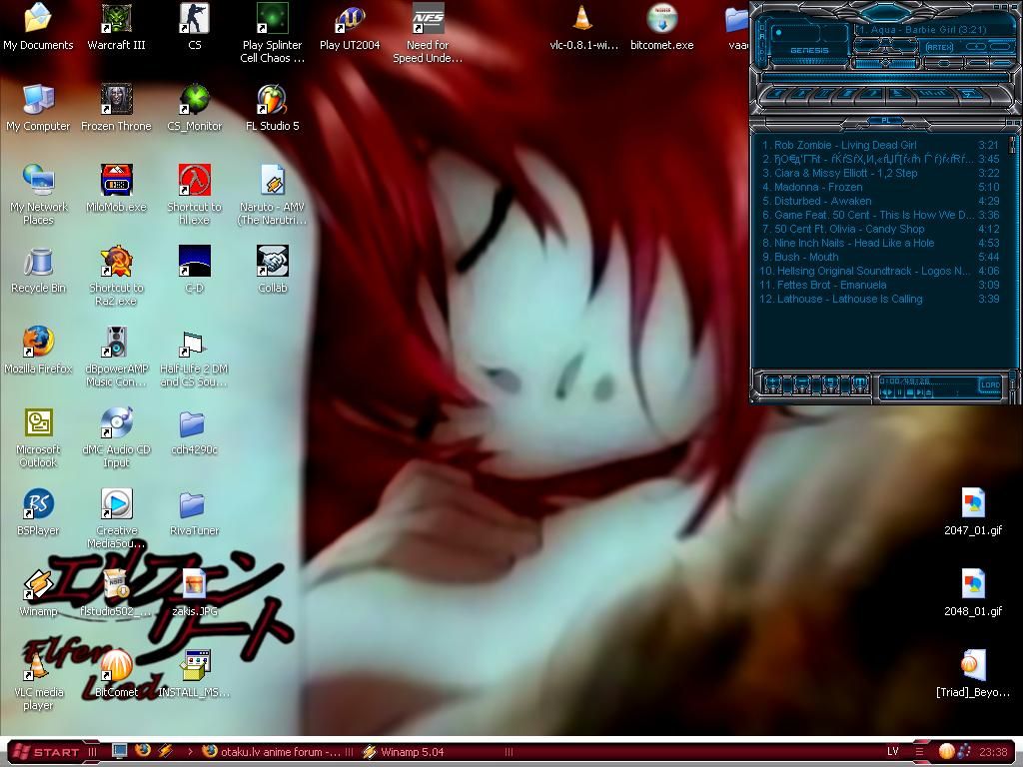The height and width of the screenshot is (767, 1023).
Task: Select playlist track Madonna - Frozen
Action: (x=880, y=187)
